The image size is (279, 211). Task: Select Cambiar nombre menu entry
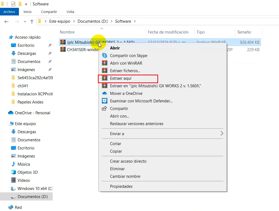(162, 176)
